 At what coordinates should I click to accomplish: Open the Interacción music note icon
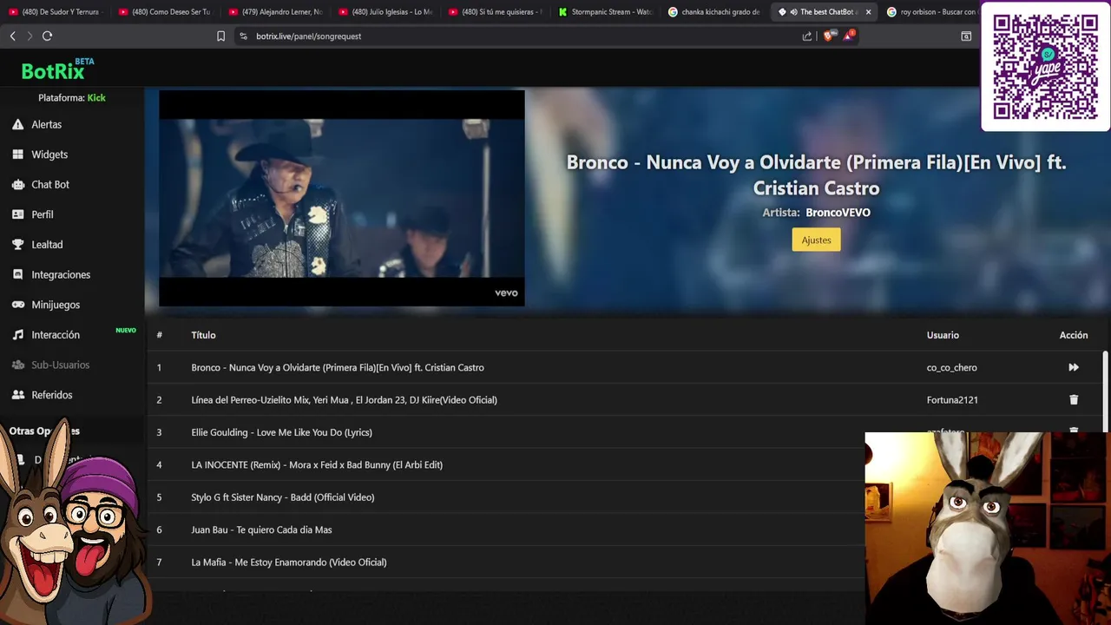(x=17, y=335)
